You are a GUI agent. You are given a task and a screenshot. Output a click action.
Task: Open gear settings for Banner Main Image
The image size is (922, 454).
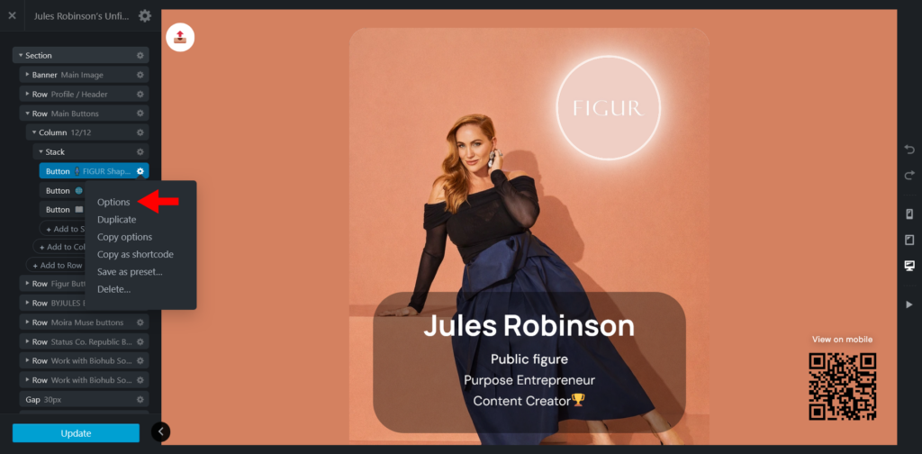(x=140, y=75)
